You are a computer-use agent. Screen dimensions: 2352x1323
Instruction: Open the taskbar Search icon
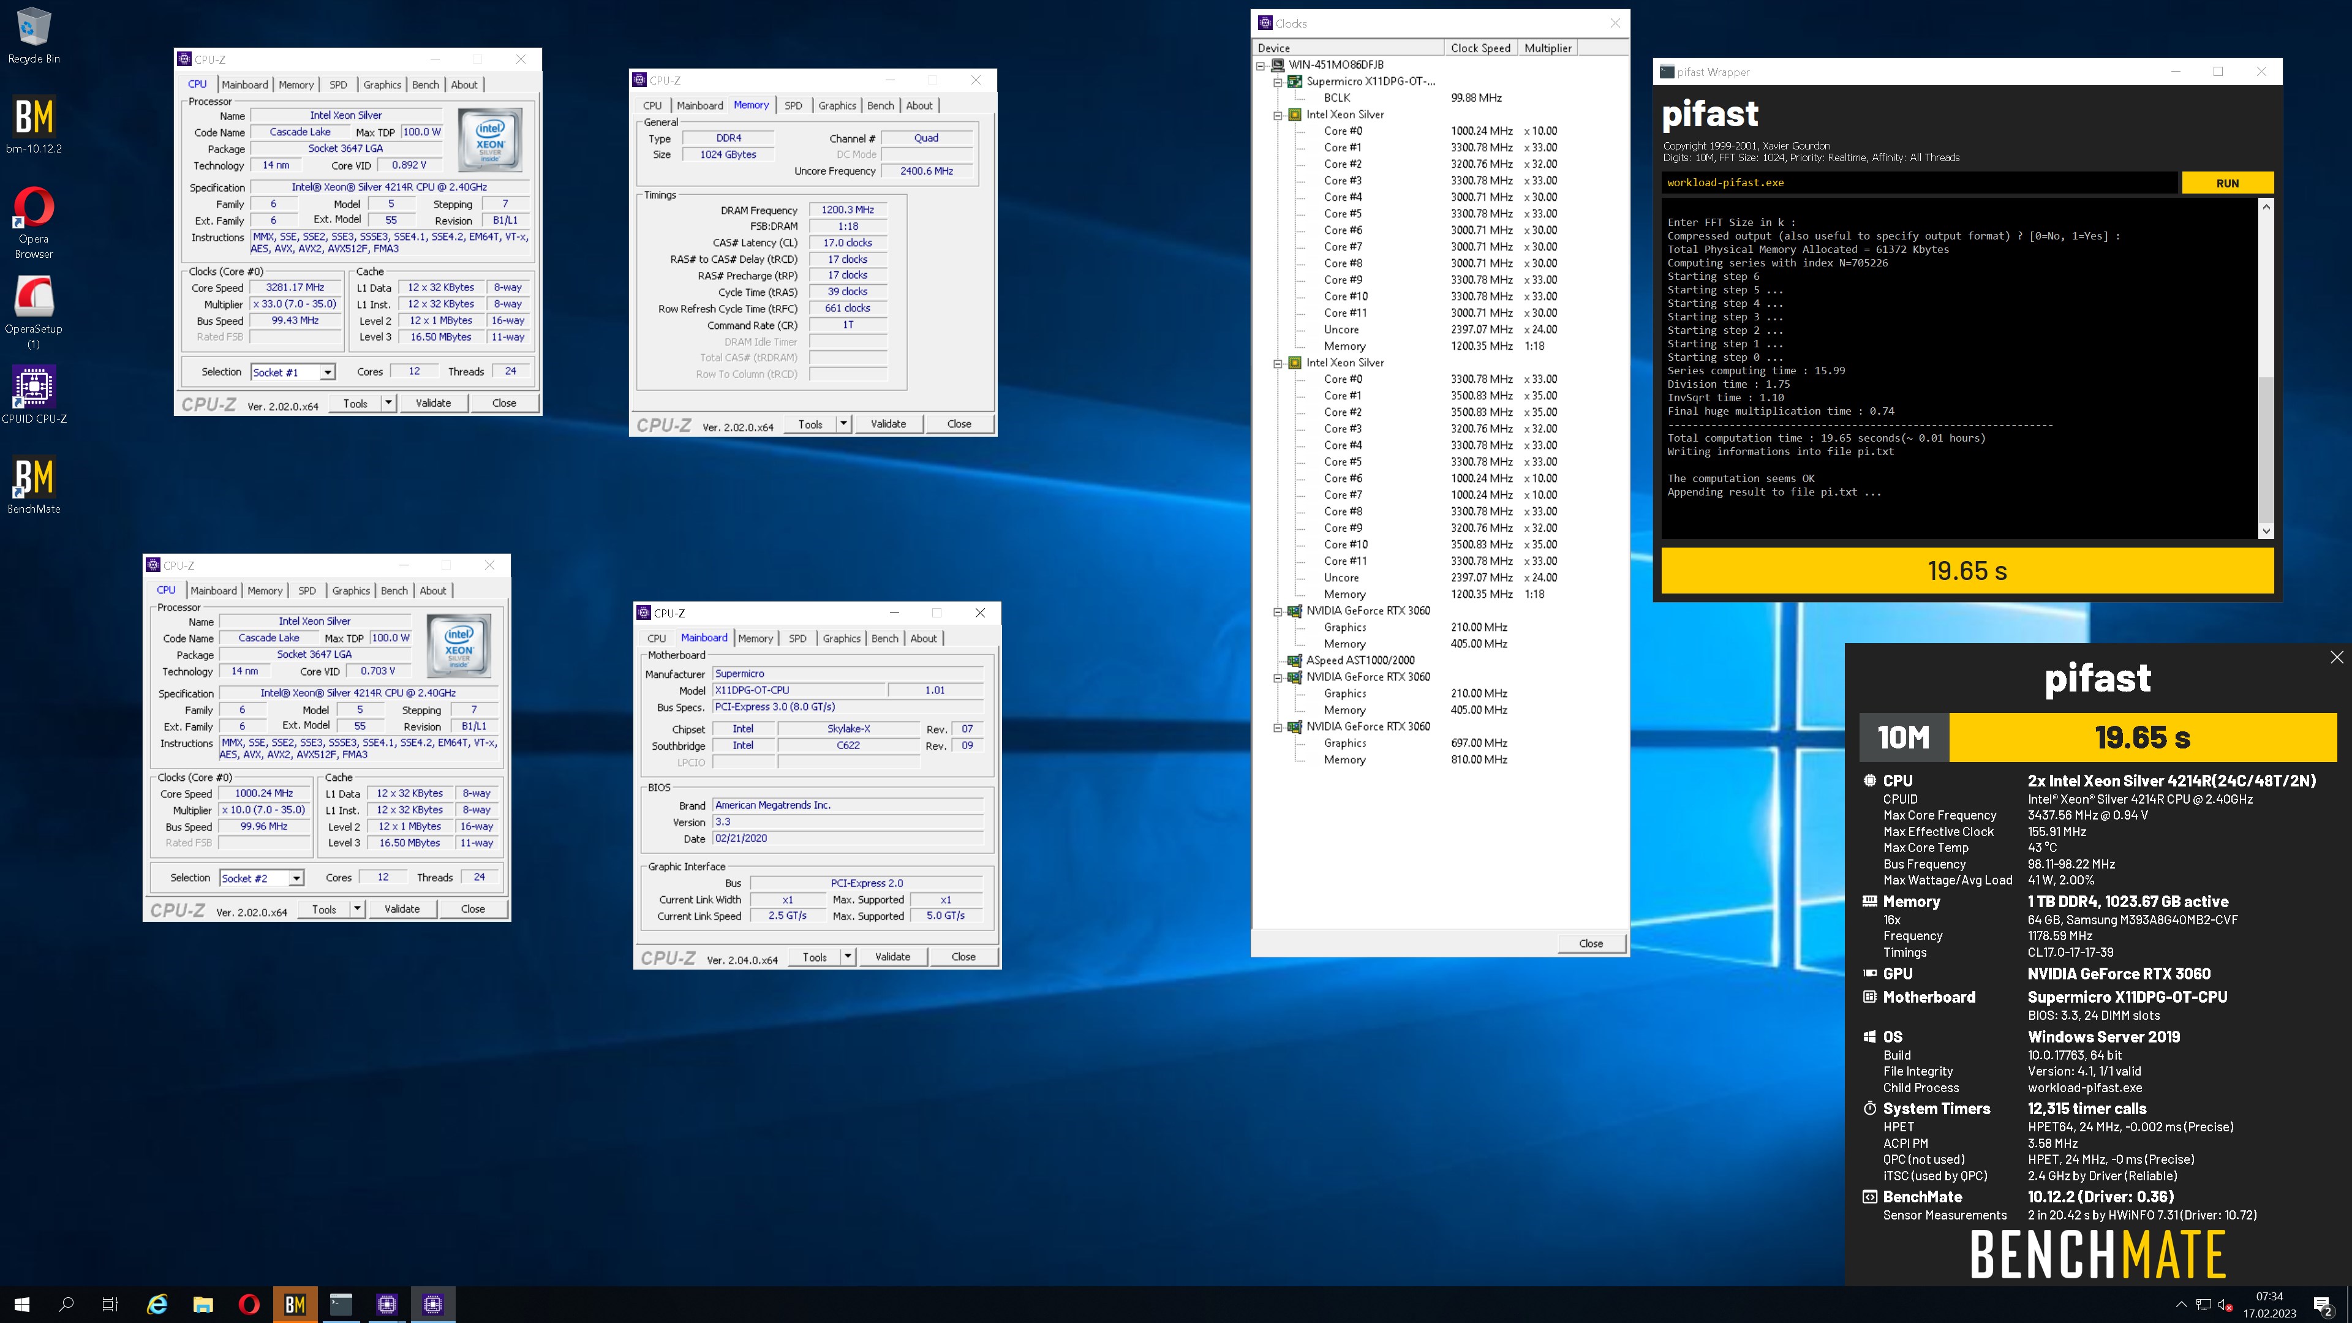pyautogui.click(x=66, y=1304)
